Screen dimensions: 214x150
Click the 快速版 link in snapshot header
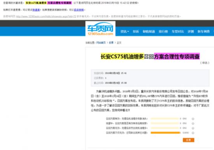coord(36,10)
